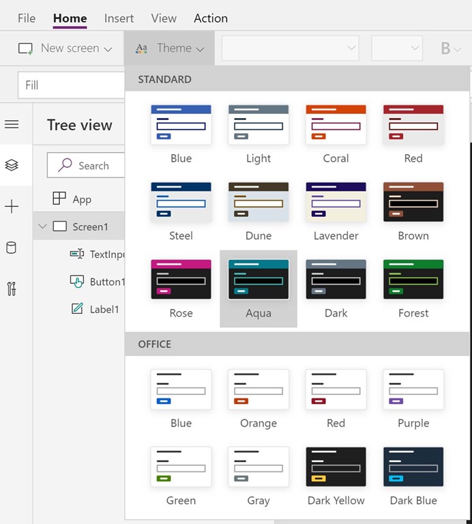The image size is (472, 524).
Task: Select Button1 control in tree view
Action: 106,282
